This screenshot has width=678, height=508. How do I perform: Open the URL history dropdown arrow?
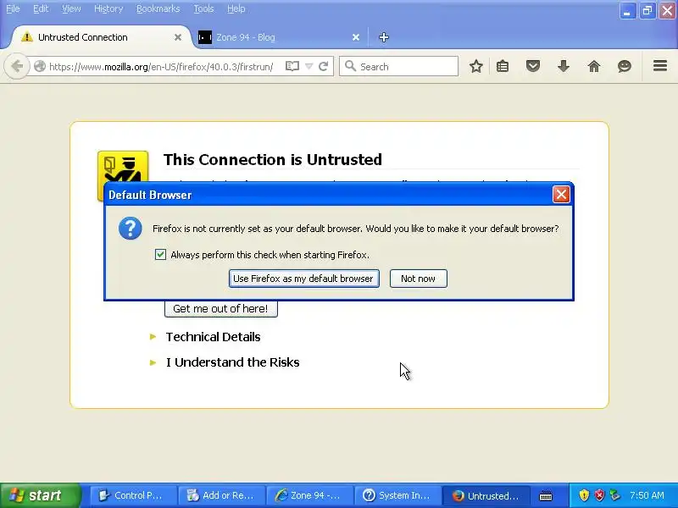308,66
